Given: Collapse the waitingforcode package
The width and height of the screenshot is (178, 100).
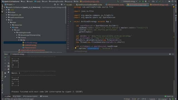Looking at the screenshot, I should pyautogui.click(x=15, y=32).
